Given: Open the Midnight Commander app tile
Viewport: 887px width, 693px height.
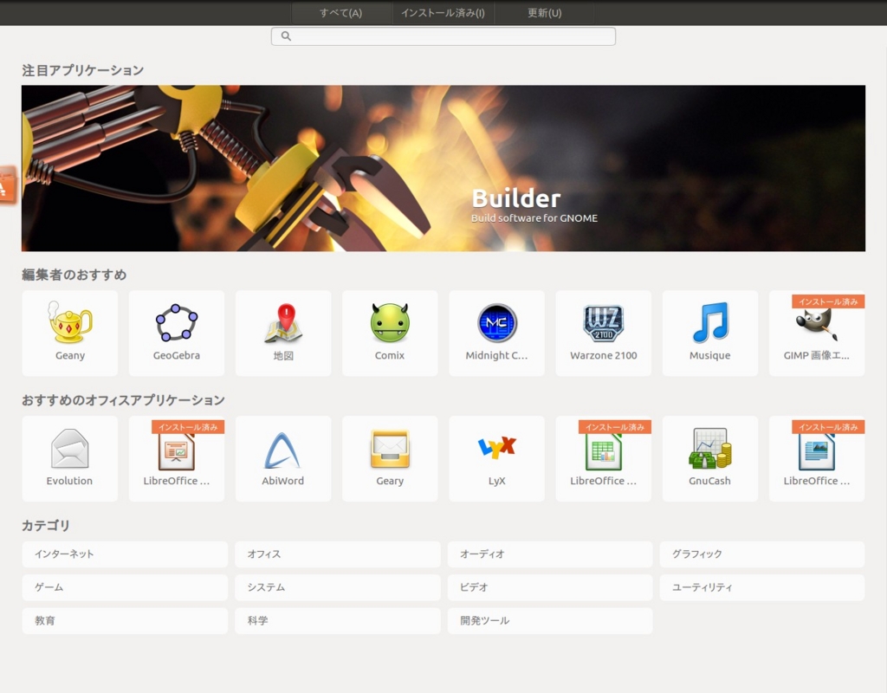Looking at the screenshot, I should coord(496,334).
